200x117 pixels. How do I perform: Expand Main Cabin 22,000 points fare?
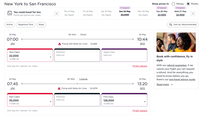click(x=50, y=57)
